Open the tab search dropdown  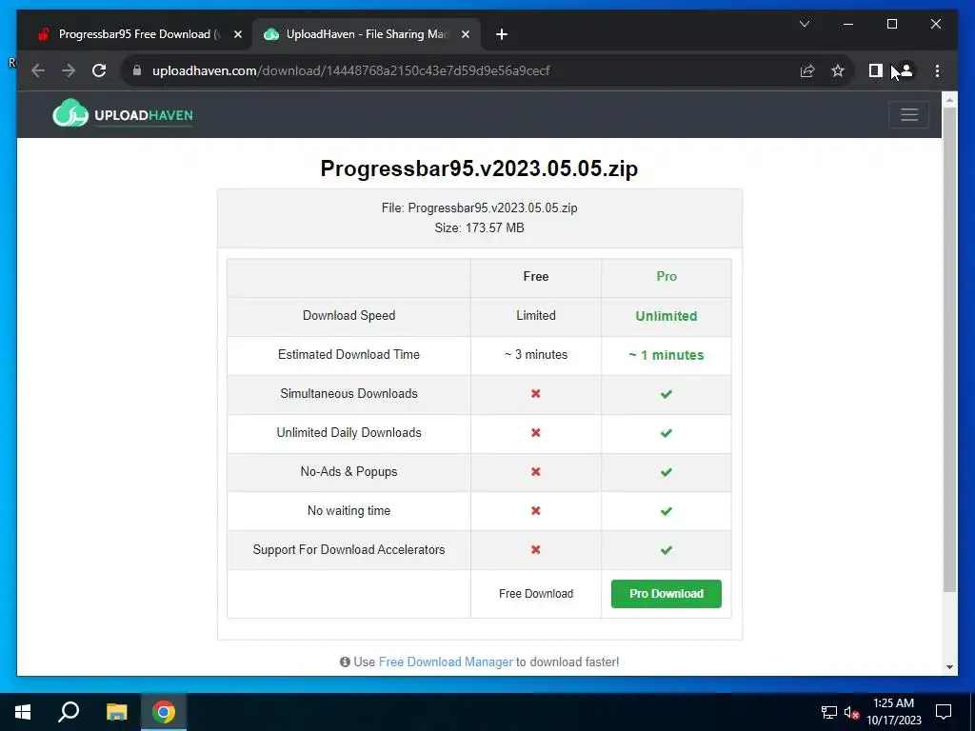804,24
